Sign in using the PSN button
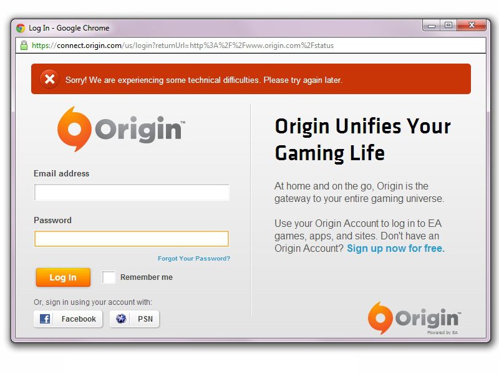This screenshot has height=374, width=499. click(x=134, y=319)
